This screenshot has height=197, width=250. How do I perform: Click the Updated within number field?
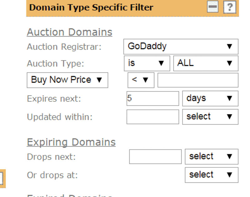pos(152,117)
